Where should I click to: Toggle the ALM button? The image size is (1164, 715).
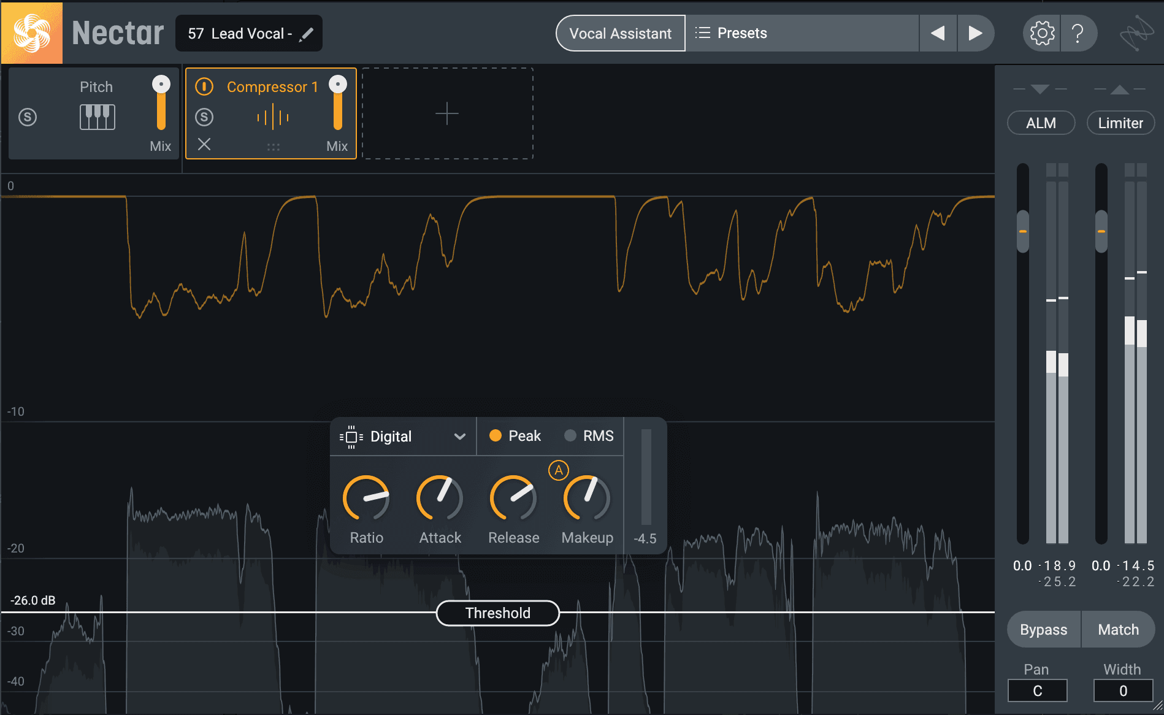1041,123
